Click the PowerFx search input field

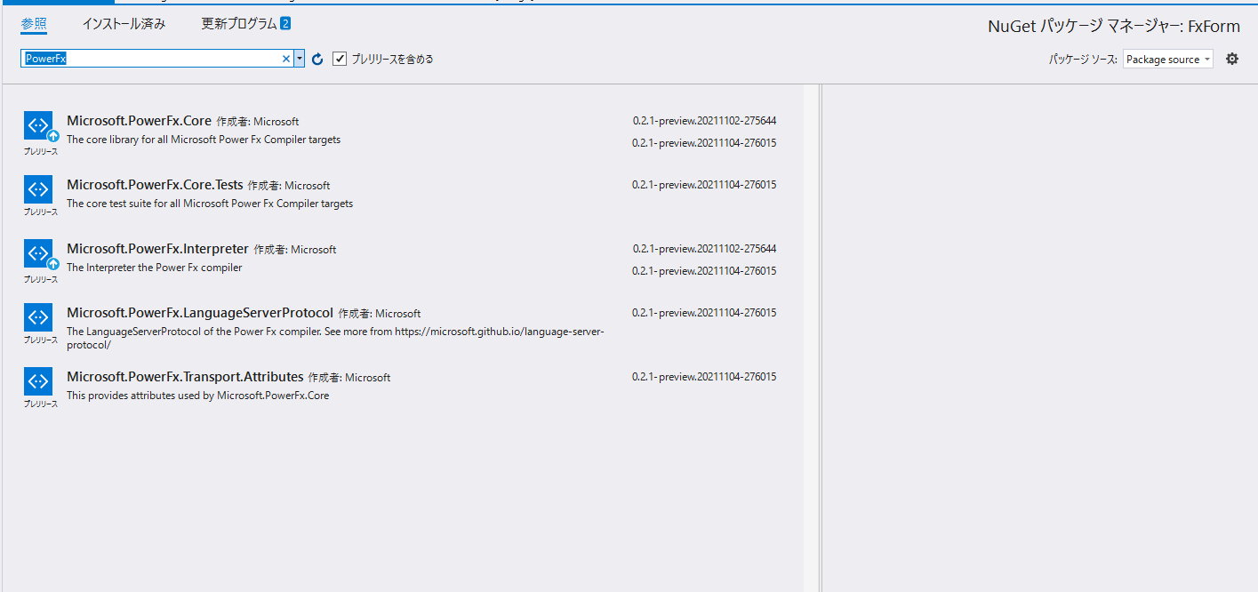[151, 59]
